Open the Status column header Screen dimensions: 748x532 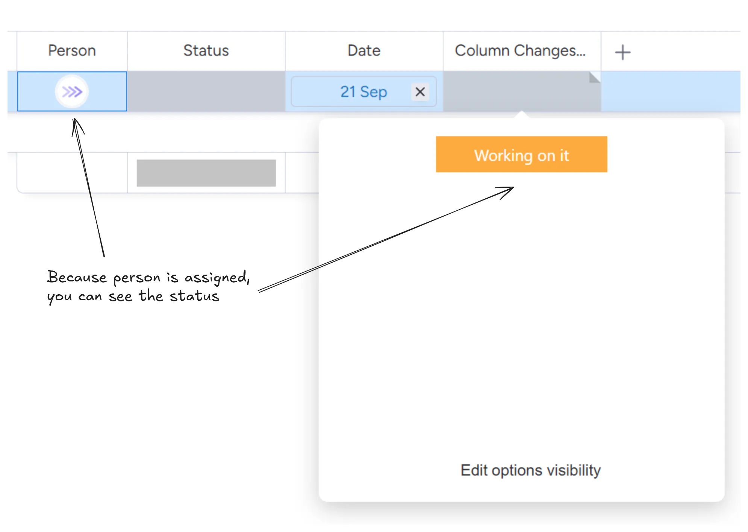pos(206,50)
